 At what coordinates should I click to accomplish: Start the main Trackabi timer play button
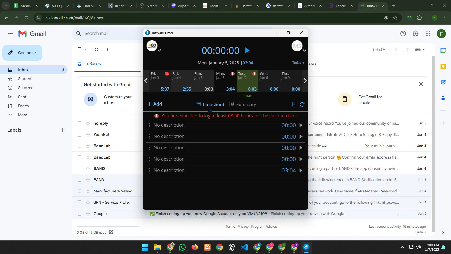pyautogui.click(x=247, y=51)
